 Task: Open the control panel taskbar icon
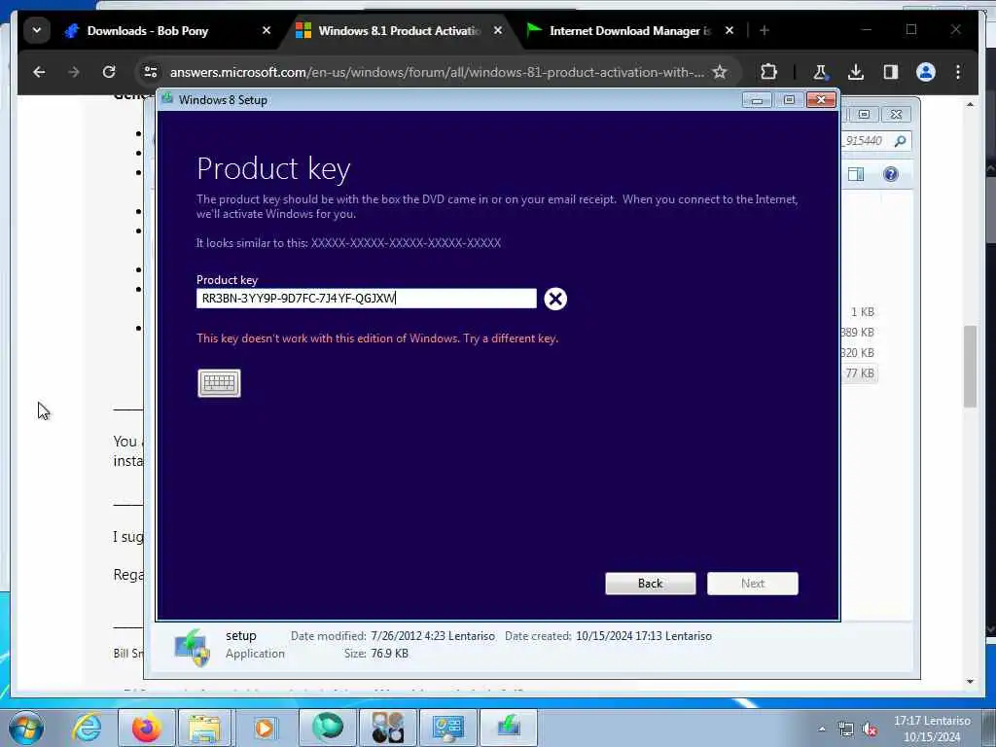click(x=447, y=728)
